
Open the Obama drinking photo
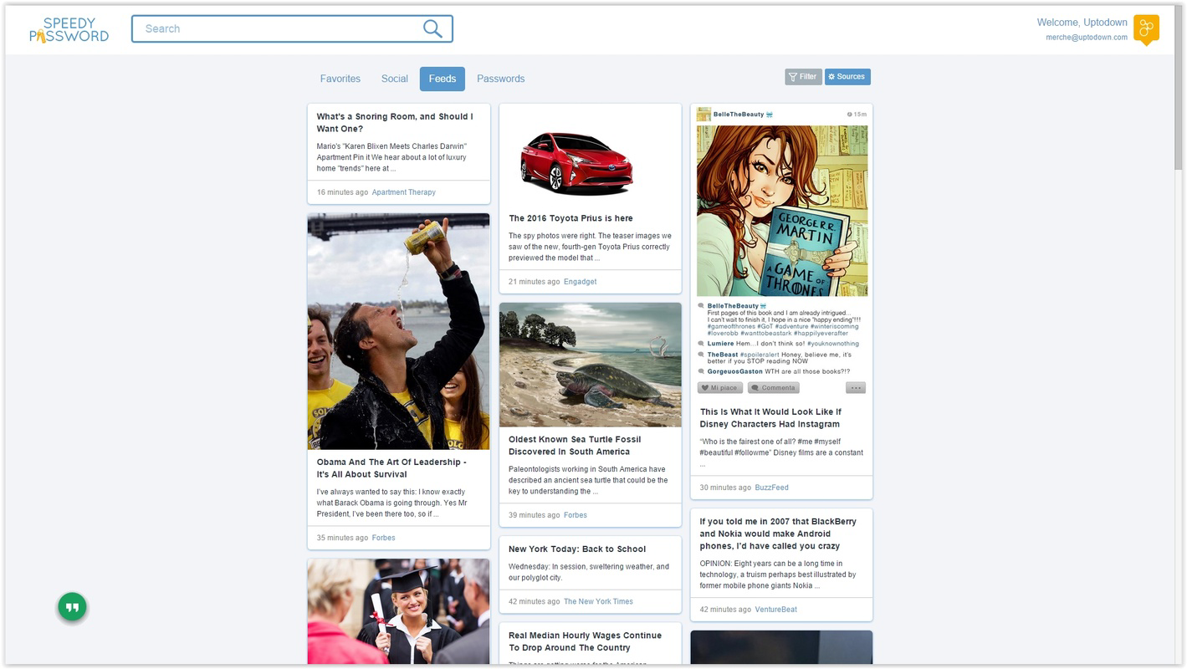coord(398,331)
